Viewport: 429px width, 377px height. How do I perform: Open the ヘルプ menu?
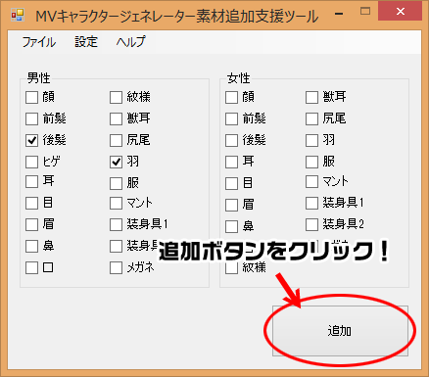pos(130,42)
